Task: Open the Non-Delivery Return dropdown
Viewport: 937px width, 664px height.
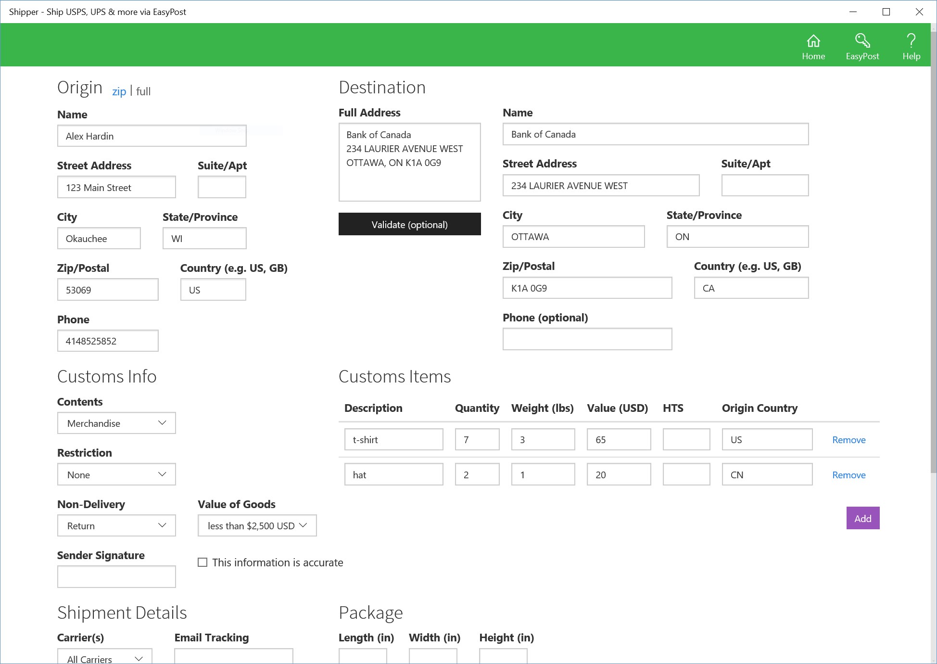Action: (116, 526)
